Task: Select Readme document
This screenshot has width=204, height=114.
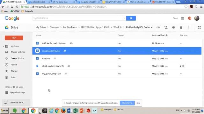Action: (x=117, y=58)
